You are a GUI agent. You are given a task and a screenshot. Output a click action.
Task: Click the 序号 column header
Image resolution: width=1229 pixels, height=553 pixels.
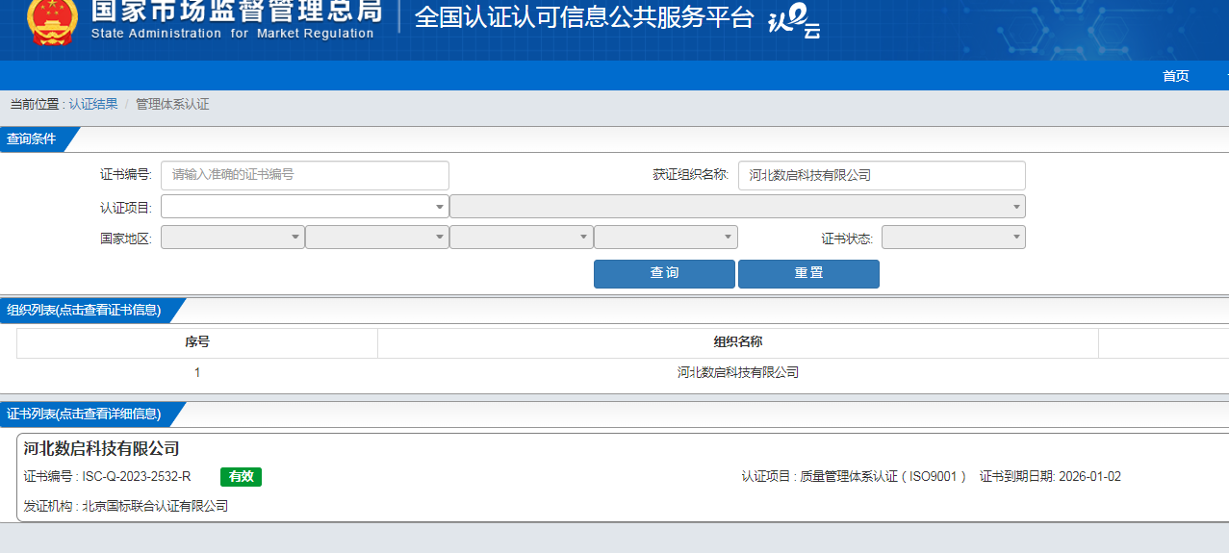[197, 342]
